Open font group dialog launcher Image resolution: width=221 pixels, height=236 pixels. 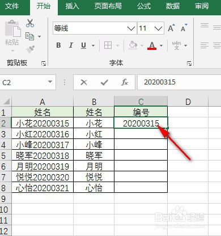[189, 64]
